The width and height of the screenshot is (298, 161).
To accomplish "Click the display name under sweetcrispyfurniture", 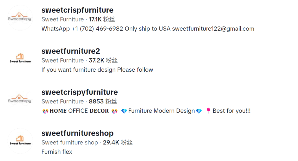I will point(63,102).
